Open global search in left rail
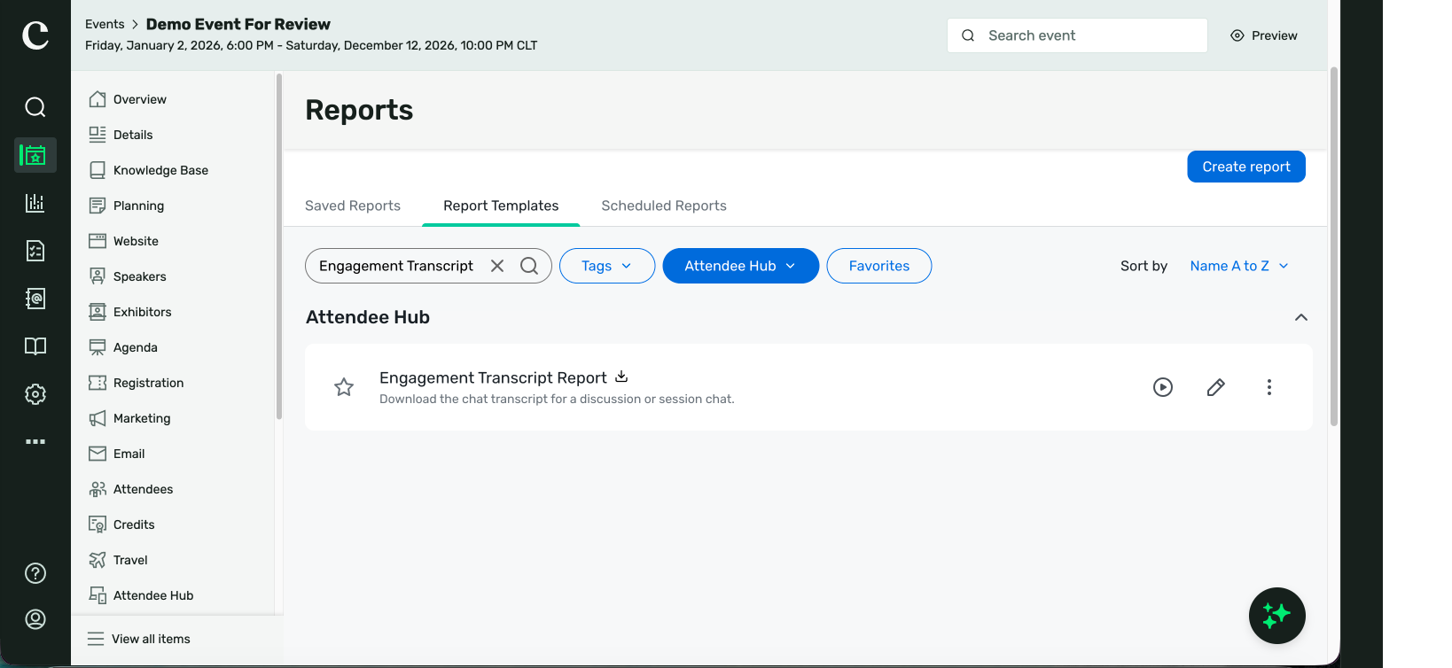Image resolution: width=1452 pixels, height=668 pixels. pyautogui.click(x=35, y=107)
